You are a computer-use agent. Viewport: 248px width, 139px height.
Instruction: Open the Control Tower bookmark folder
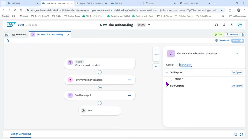point(72,16)
